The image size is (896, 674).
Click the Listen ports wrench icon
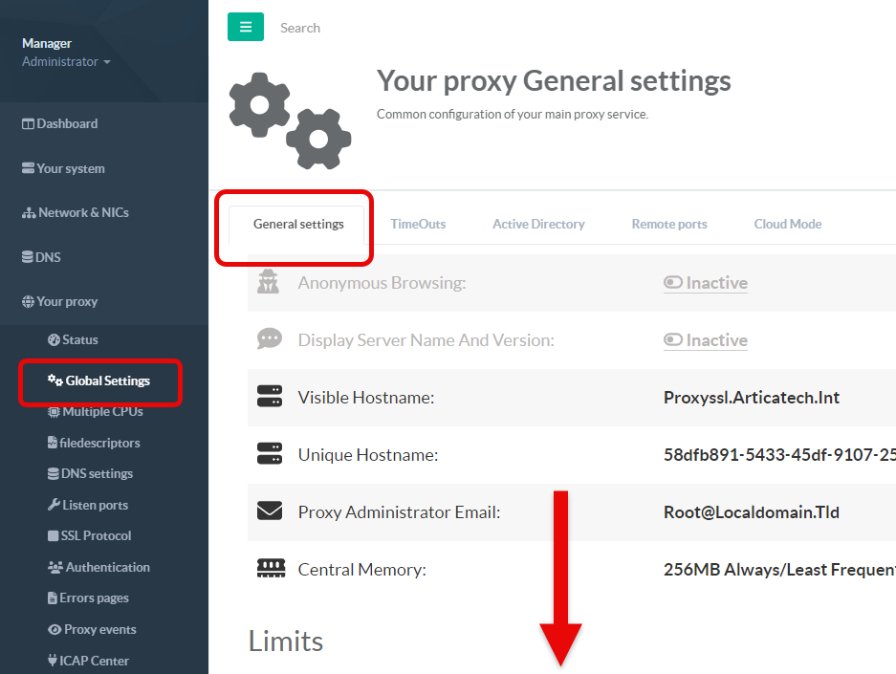(x=54, y=505)
